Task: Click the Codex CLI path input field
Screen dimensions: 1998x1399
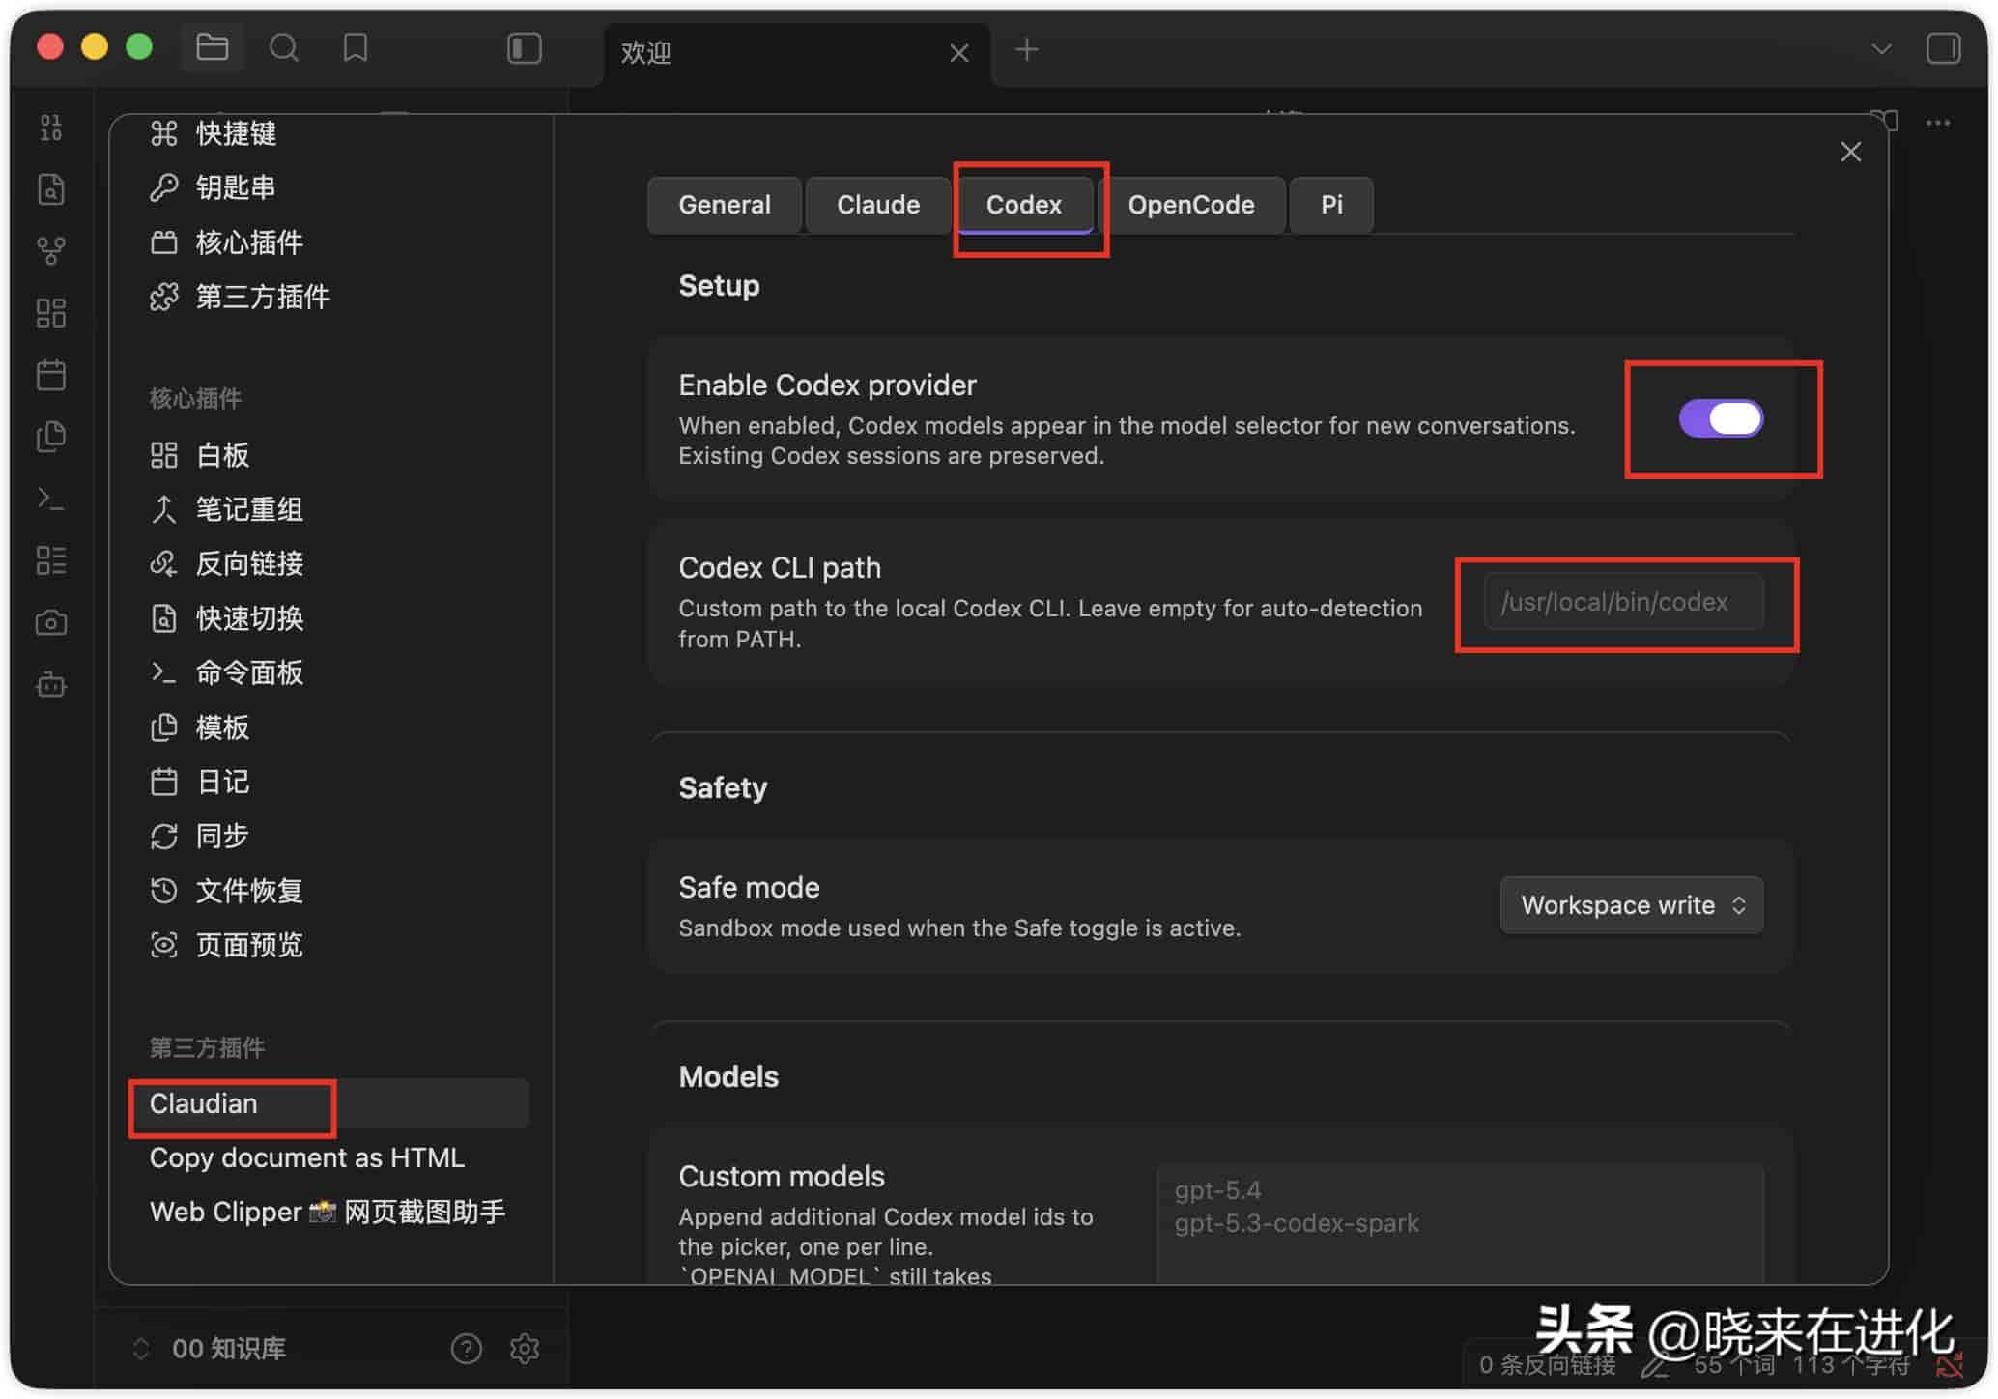Action: click(1623, 602)
